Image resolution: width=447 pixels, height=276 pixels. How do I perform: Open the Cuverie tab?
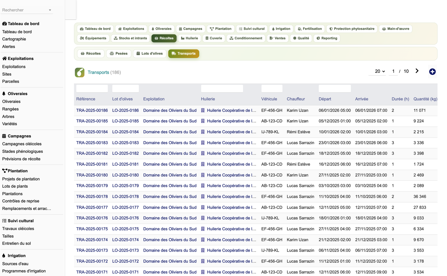[x=213, y=38]
